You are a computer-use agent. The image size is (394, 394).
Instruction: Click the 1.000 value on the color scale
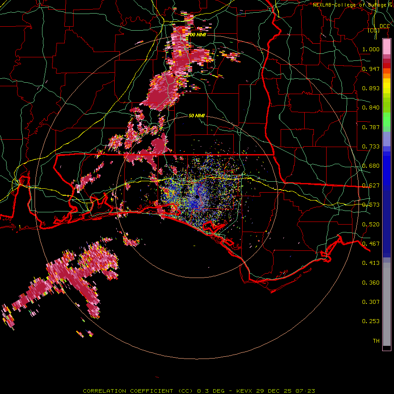[371, 49]
